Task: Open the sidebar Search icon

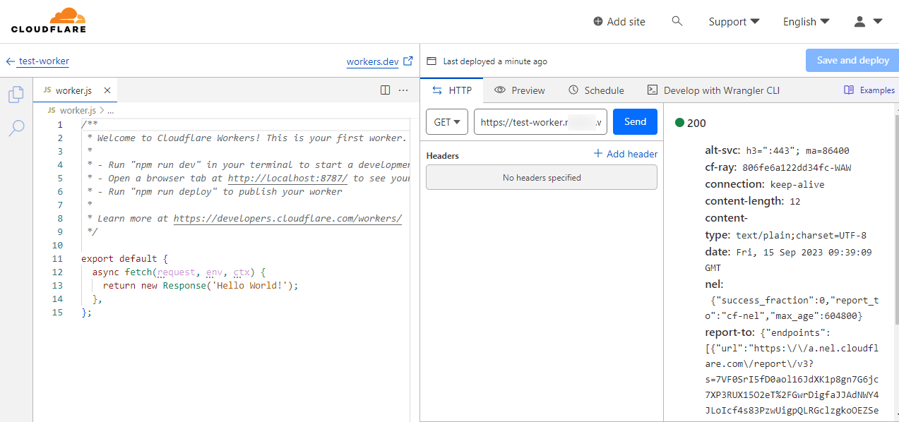Action: point(16,128)
